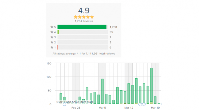Open the comment bubble marker nearest Mar 19
This screenshot has height=110, width=199.
(x=144, y=104)
